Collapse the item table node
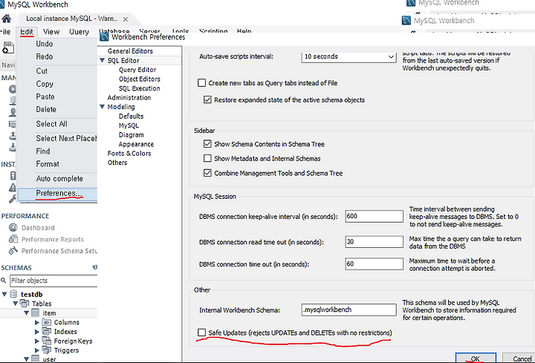Screen dimensions: 535x363 [x=26, y=313]
